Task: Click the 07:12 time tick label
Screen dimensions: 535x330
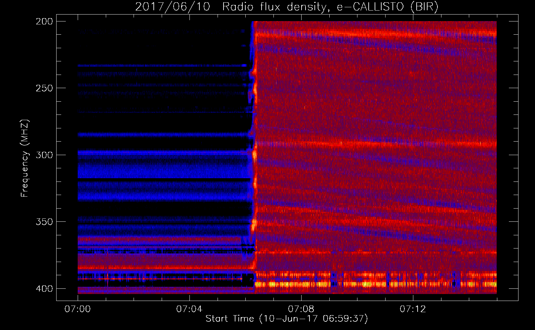Action: coord(413,309)
